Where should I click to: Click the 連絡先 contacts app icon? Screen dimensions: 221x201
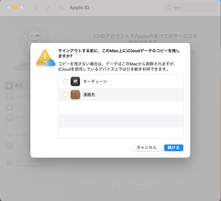click(75, 95)
